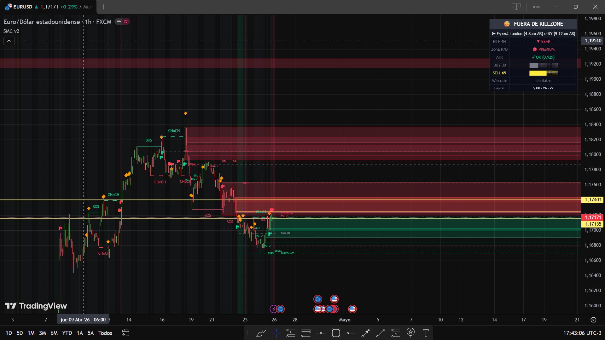Open the three-dot chart options menu
The width and height of the screenshot is (605, 340).
tap(536, 7)
